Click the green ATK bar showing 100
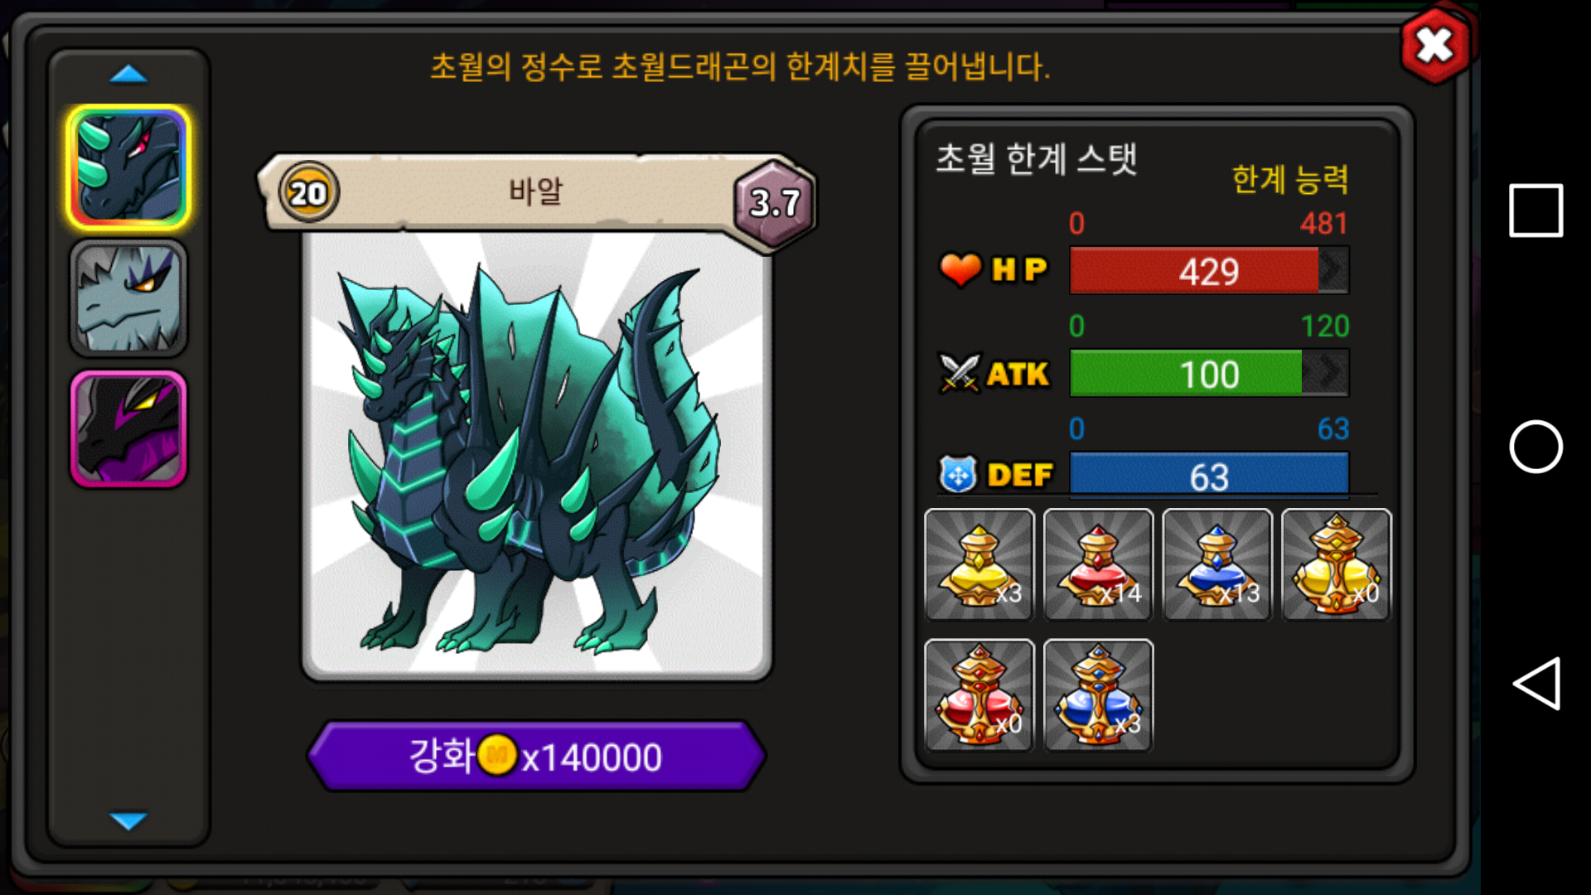Image resolution: width=1591 pixels, height=895 pixels. 1209,373
